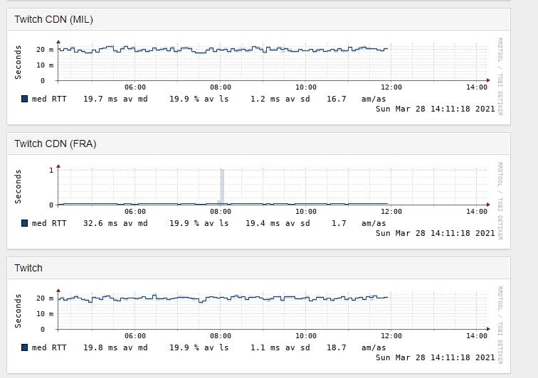538x378 pixels.
Task: Click the 16.7 am/as value in MIL legend
Action: tap(356, 99)
